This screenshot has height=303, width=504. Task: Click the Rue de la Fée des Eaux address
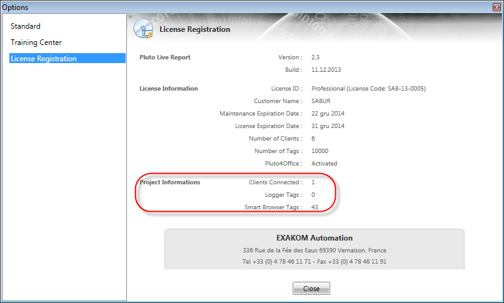point(315,251)
